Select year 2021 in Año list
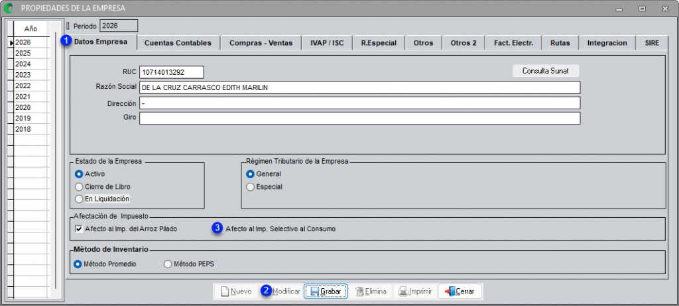The image size is (679, 306). (x=31, y=97)
